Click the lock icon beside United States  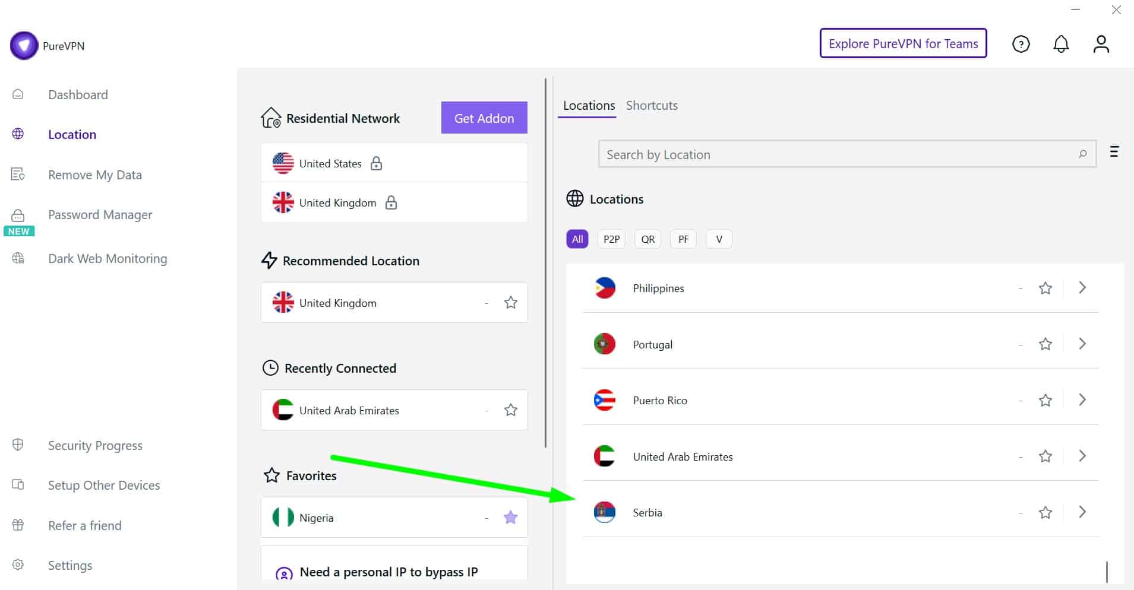376,163
